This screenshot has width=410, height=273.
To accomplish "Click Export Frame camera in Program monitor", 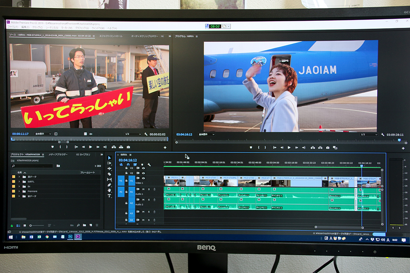I will click(x=328, y=148).
